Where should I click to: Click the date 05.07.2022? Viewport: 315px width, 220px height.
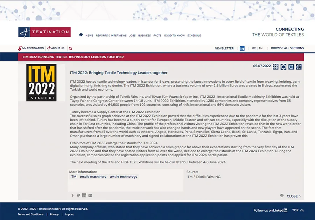click(262, 66)
